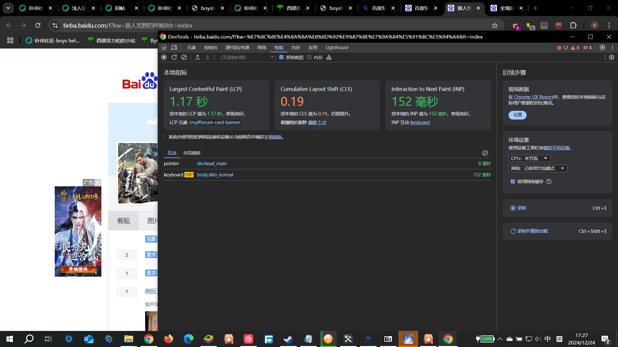Image resolution: width=618 pixels, height=347 pixels.
Task: Click the forum avatar hunter thumbnail
Action: tap(138, 173)
